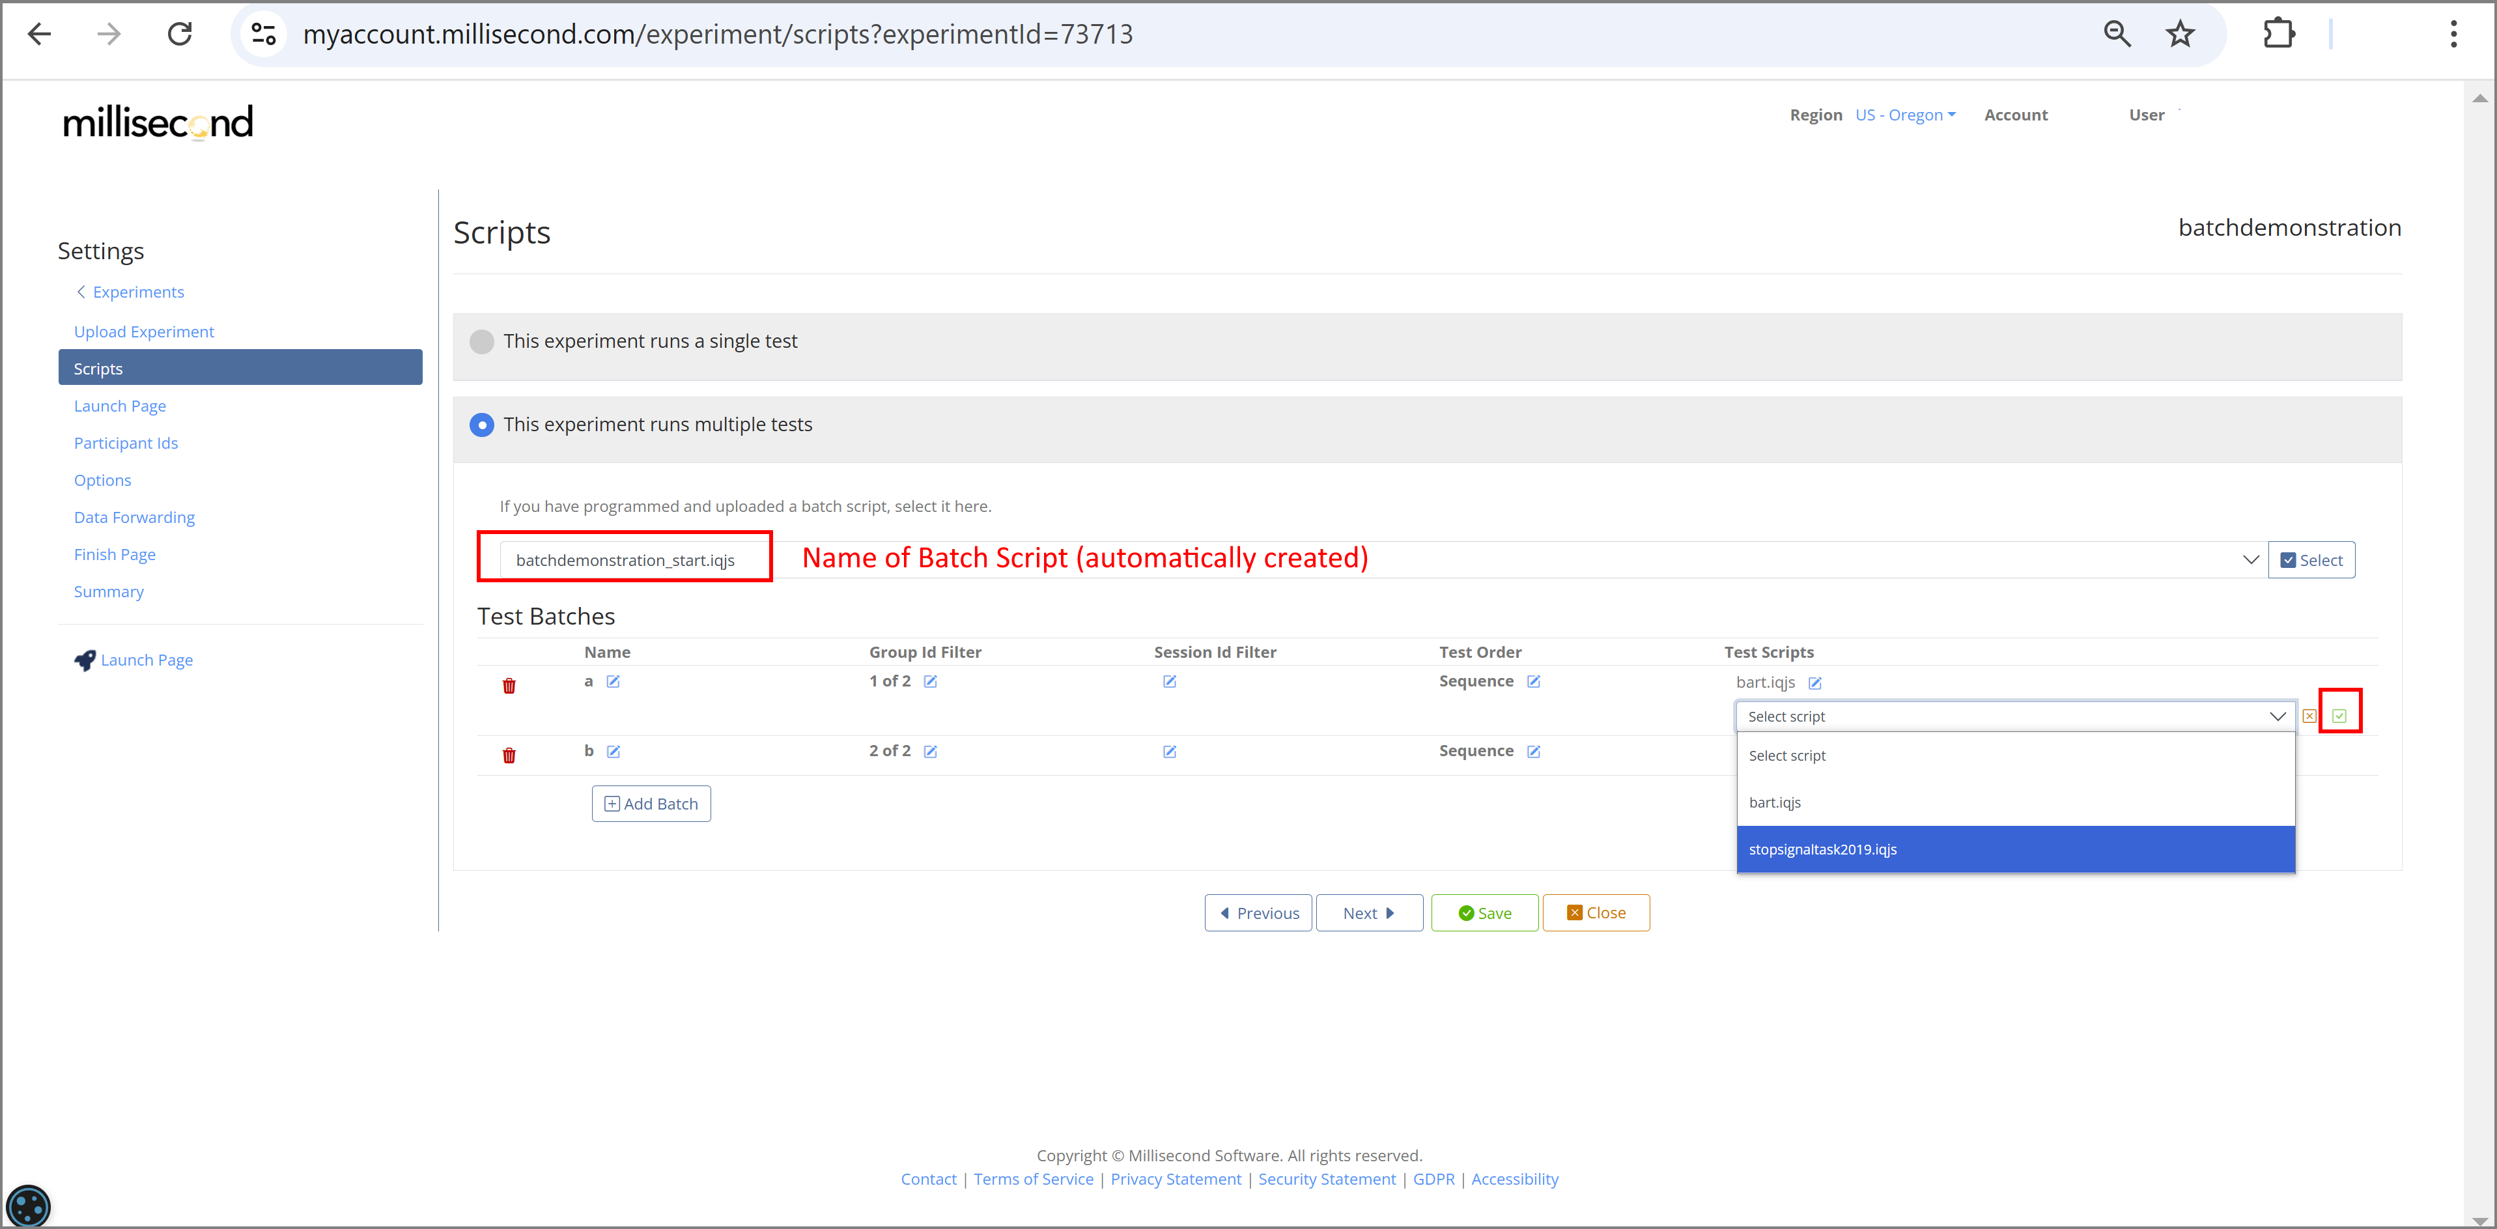The height and width of the screenshot is (1229, 2497).
Task: Click the browser address bar URL
Action: pyautogui.click(x=717, y=35)
